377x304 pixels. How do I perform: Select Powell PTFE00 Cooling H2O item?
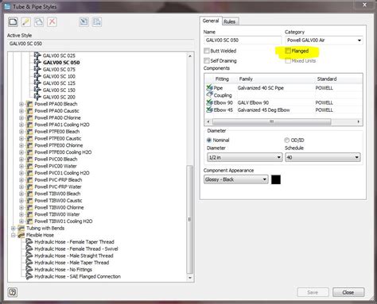(63, 152)
